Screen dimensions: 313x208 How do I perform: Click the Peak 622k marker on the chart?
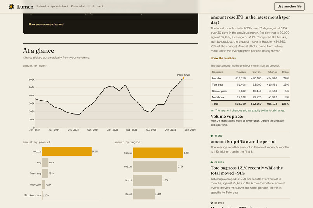[183, 78]
